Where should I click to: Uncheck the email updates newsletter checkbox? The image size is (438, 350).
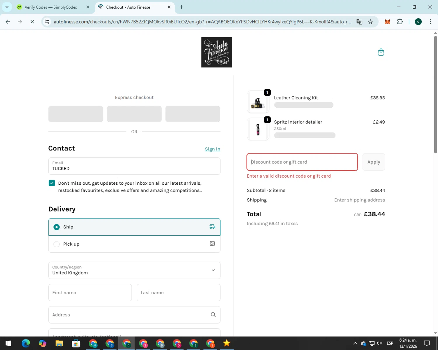52,183
